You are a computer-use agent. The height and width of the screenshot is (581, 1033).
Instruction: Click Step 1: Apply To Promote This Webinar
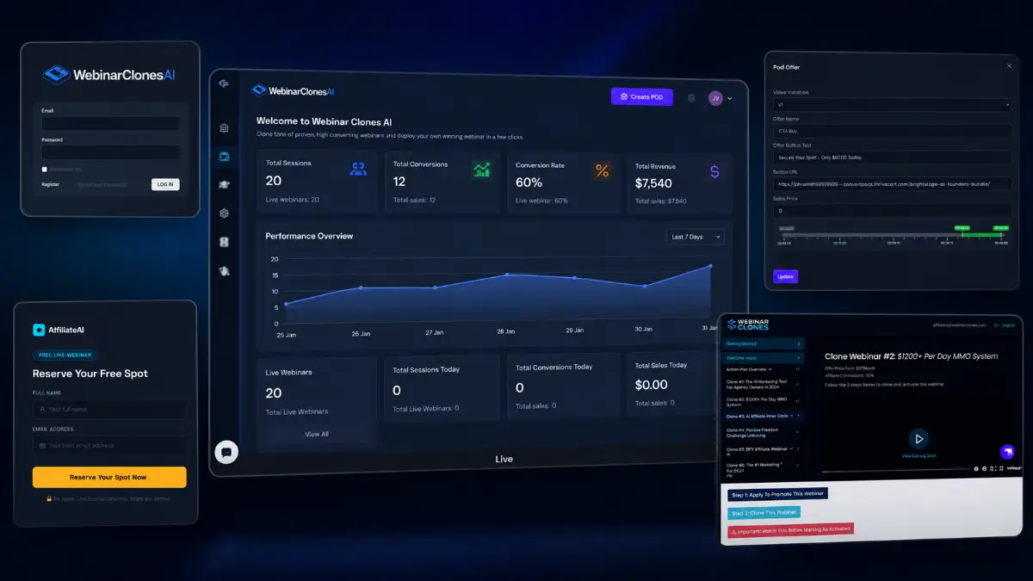click(778, 494)
